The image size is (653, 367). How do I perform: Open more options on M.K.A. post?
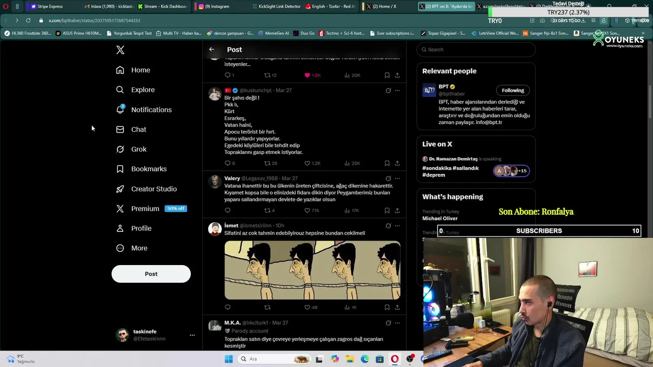tap(397, 323)
